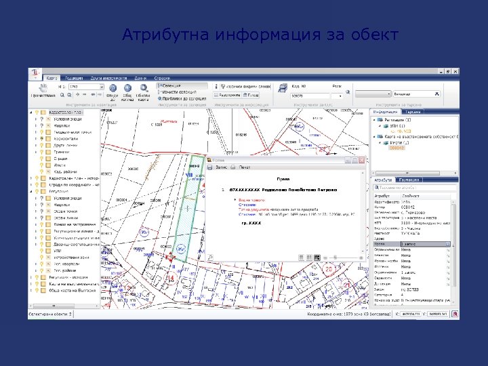Click Изчисти селекция to clear selection
This screenshot has height=366, width=488.
tap(177, 92)
